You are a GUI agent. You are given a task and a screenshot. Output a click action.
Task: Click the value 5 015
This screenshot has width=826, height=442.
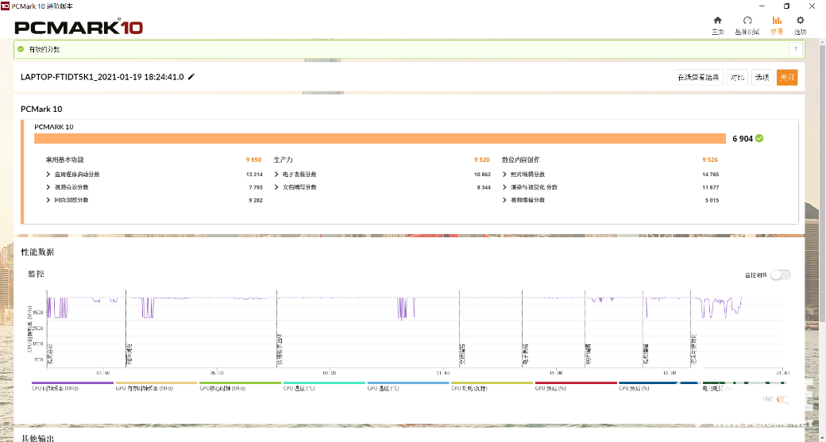pyautogui.click(x=711, y=200)
